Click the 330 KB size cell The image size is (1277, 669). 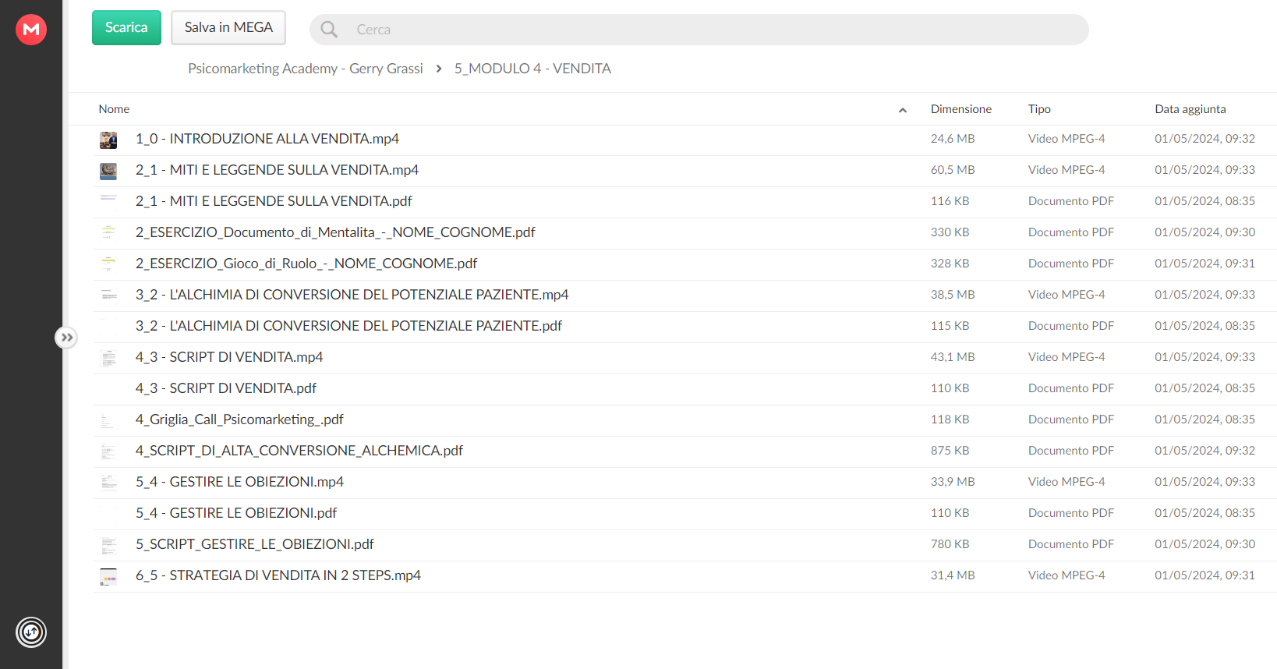950,232
